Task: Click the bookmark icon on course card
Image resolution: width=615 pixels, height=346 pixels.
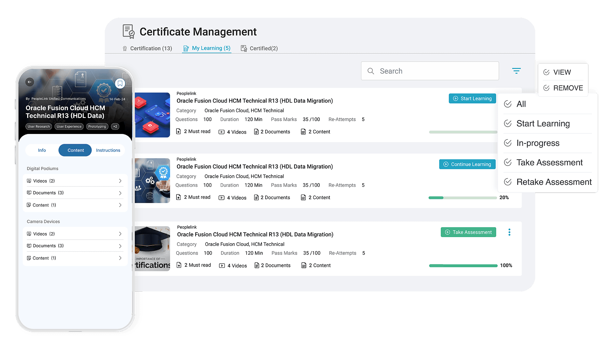Action: 120,83
